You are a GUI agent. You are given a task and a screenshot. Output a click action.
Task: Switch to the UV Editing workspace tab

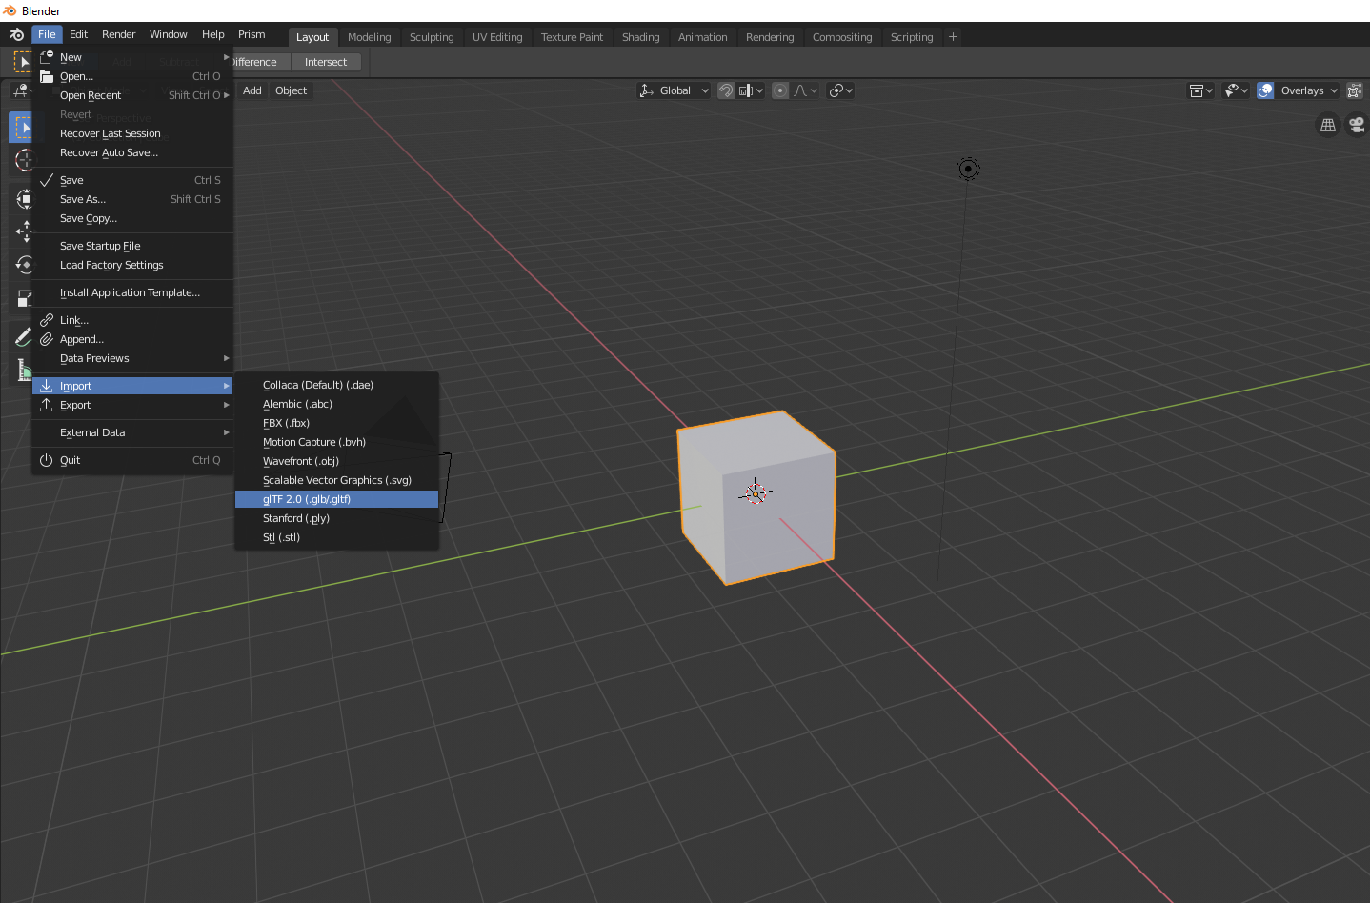(497, 37)
